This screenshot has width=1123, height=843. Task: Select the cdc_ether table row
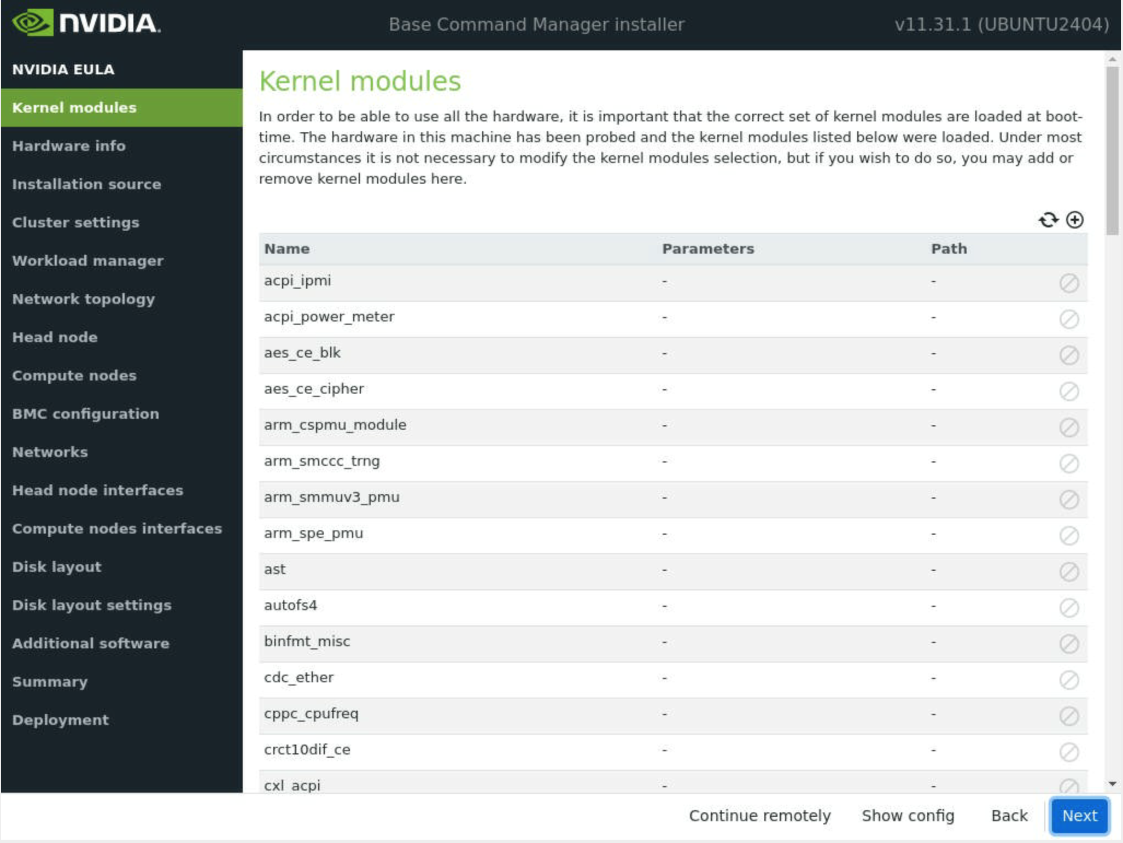[x=547, y=678]
